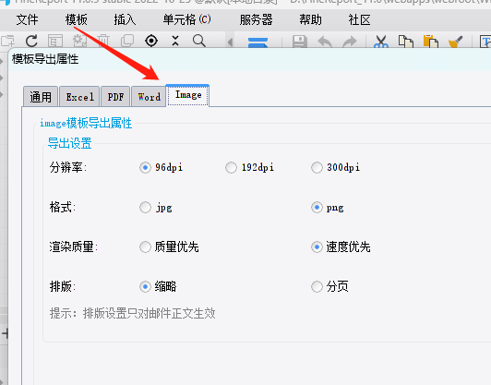This screenshot has height=385, width=491.
Task: Open the 服务器 menu
Action: click(257, 20)
